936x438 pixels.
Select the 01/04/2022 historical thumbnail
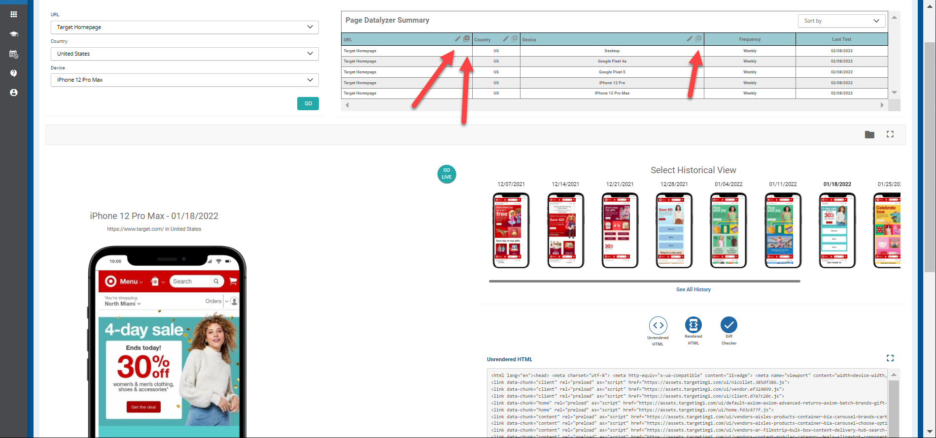pos(728,230)
